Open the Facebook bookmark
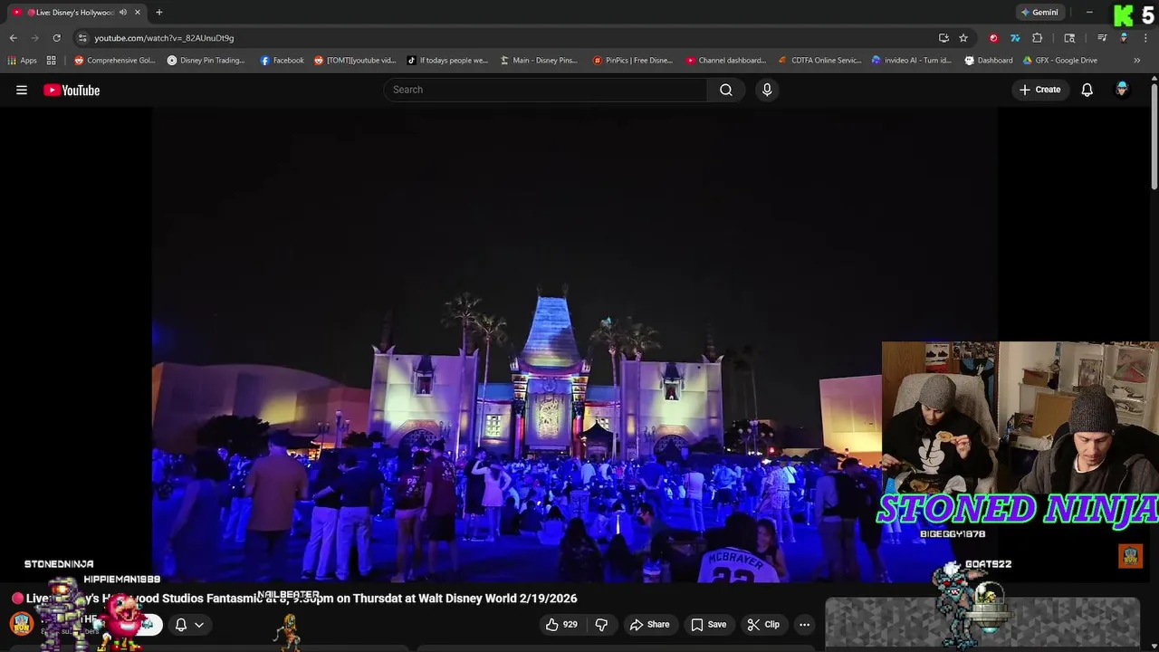The width and height of the screenshot is (1159, 652). pyautogui.click(x=283, y=61)
